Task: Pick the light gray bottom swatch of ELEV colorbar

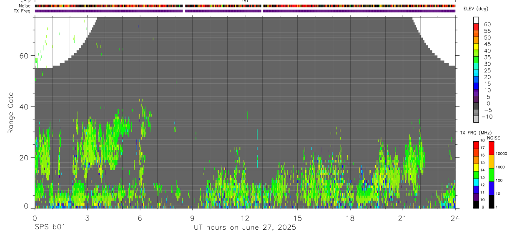Action: [476, 119]
